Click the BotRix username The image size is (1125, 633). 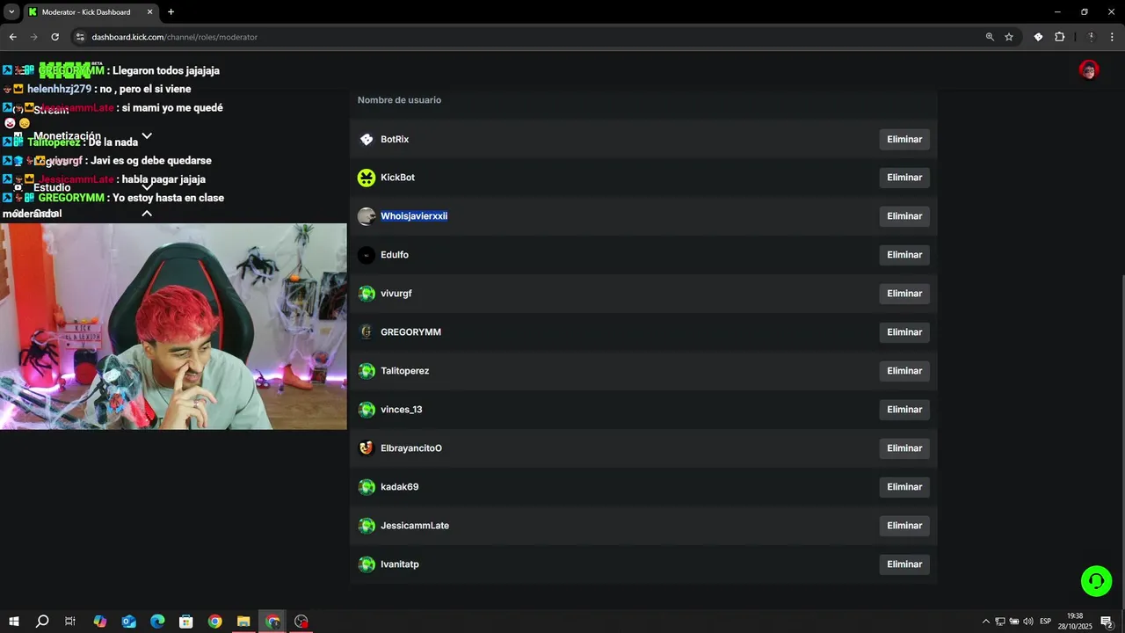click(x=395, y=139)
